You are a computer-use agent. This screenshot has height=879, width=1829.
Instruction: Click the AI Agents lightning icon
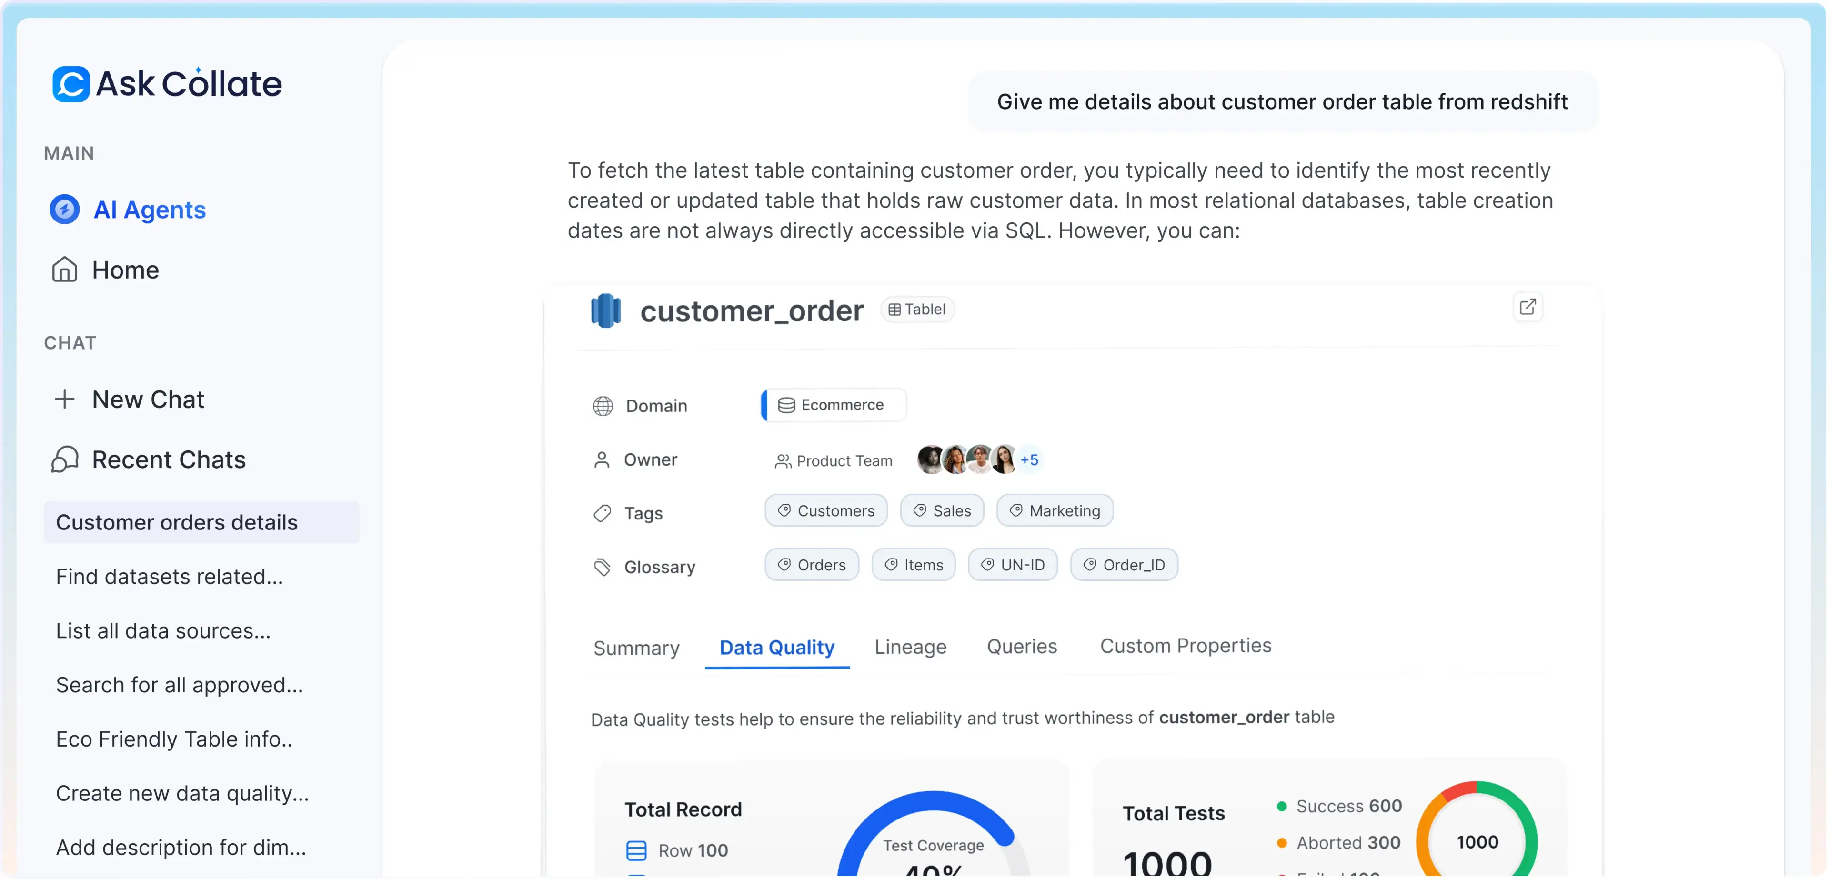[65, 210]
